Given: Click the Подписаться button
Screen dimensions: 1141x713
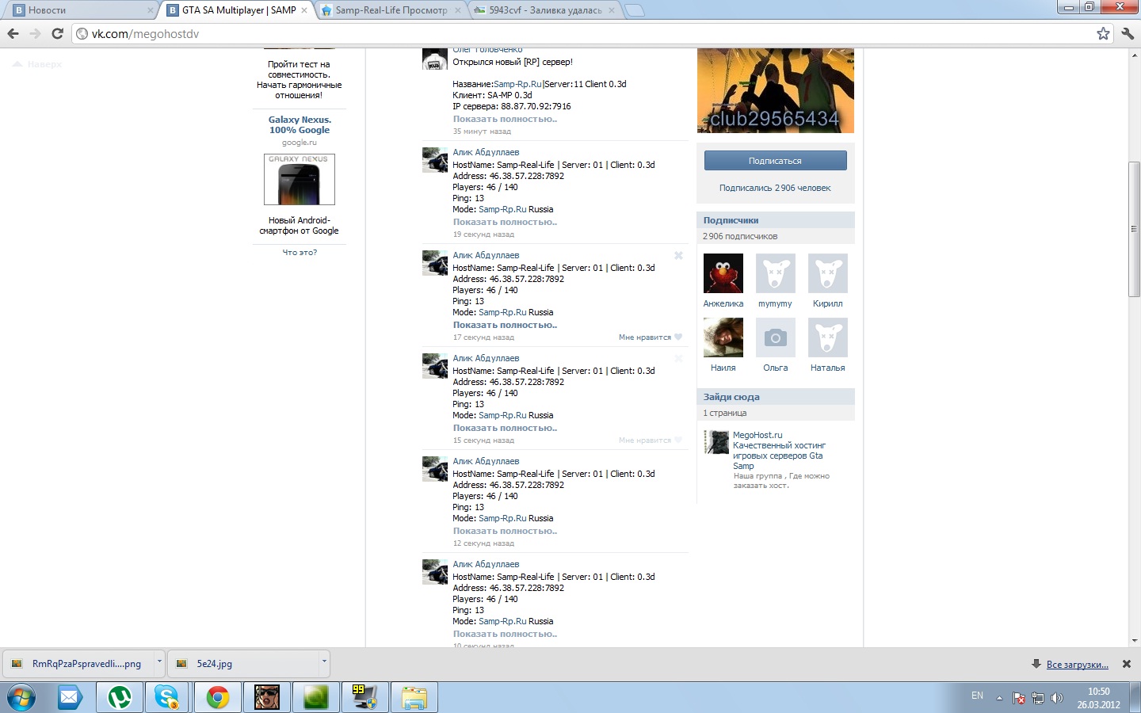Looking at the screenshot, I should 775,161.
